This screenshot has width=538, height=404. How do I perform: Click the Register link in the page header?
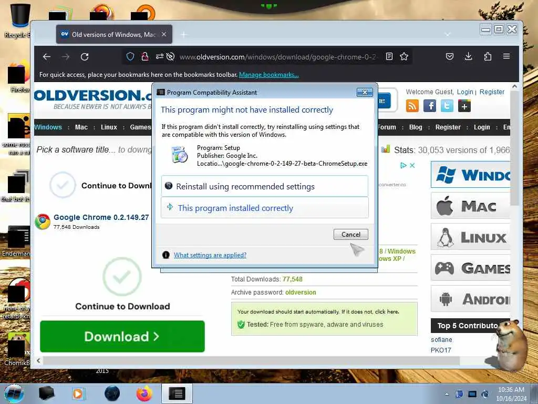coord(492,92)
